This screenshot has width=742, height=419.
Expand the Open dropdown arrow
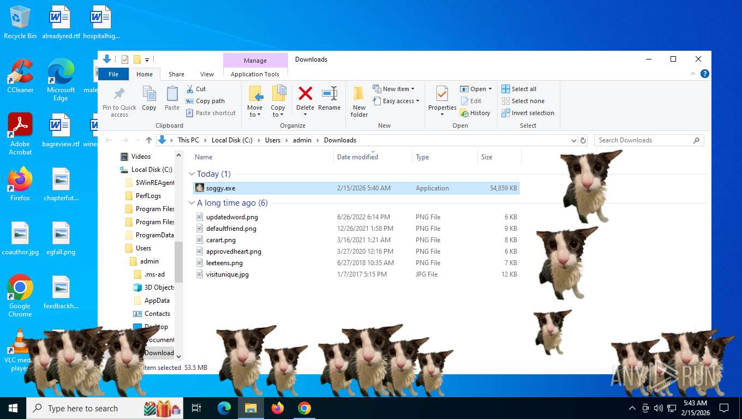490,89
